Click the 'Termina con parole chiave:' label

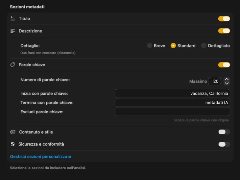tap(47, 102)
